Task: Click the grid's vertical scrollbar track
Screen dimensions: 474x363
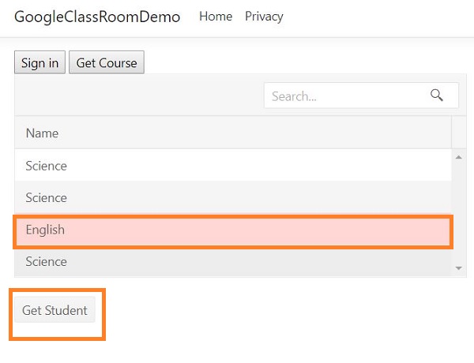Action: pyautogui.click(x=459, y=213)
